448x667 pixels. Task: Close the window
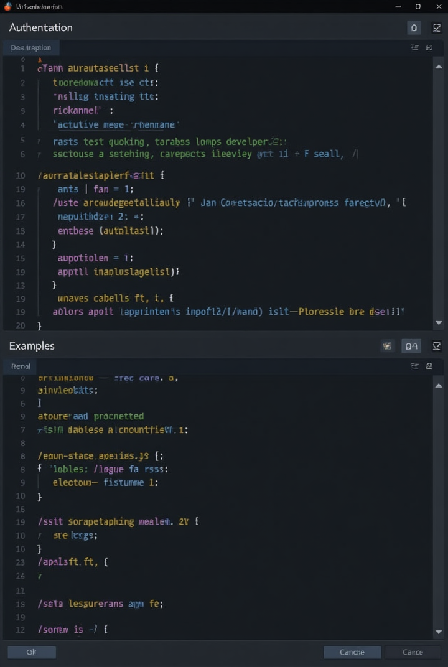coord(439,6)
